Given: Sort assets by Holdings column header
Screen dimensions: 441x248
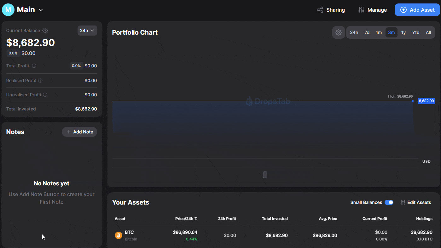Looking at the screenshot, I should (424, 219).
